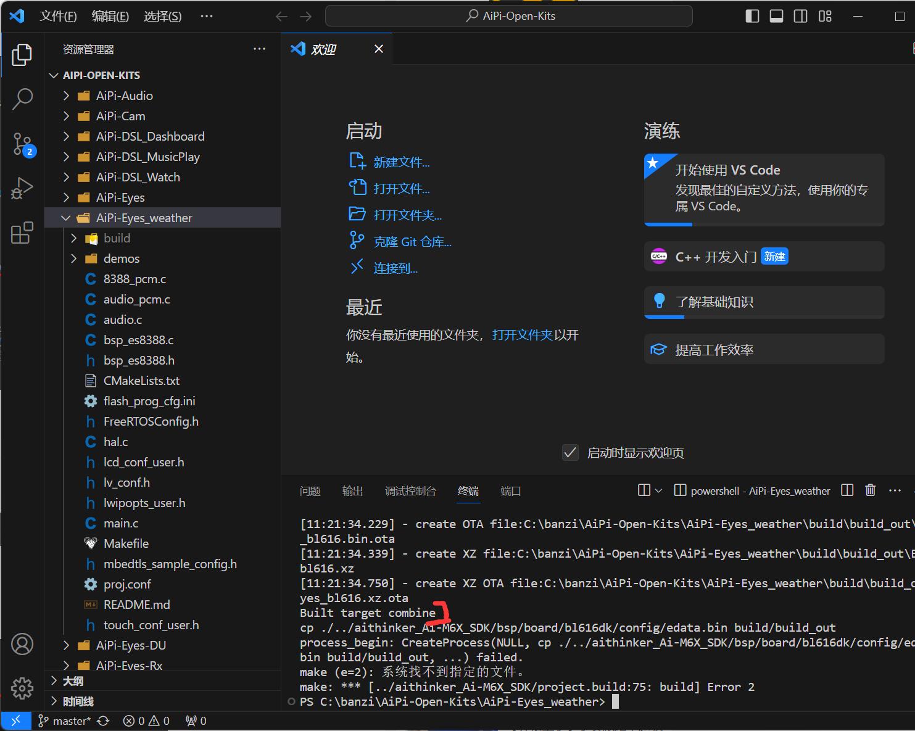This screenshot has height=731, width=915.
Task: Open proj.conf in the explorer
Action: point(163,584)
